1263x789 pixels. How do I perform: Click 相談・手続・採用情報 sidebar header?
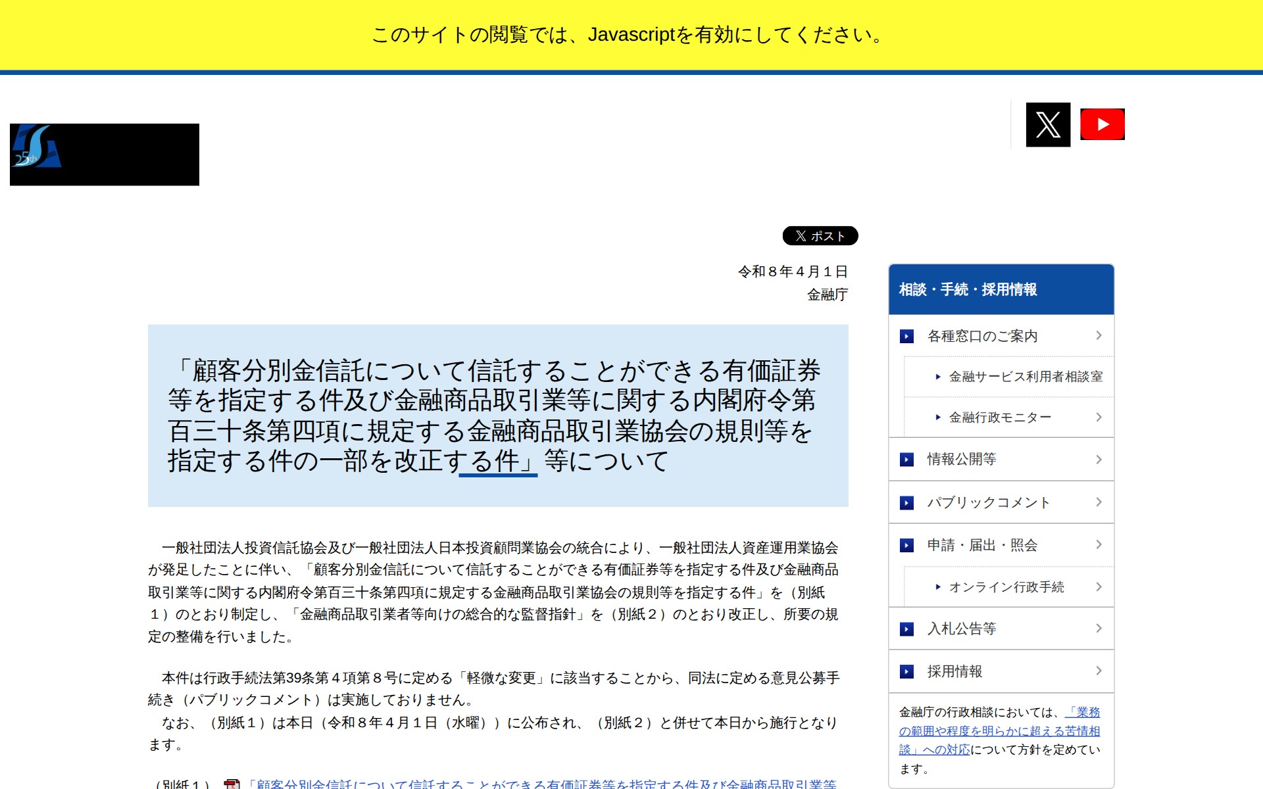[968, 289]
